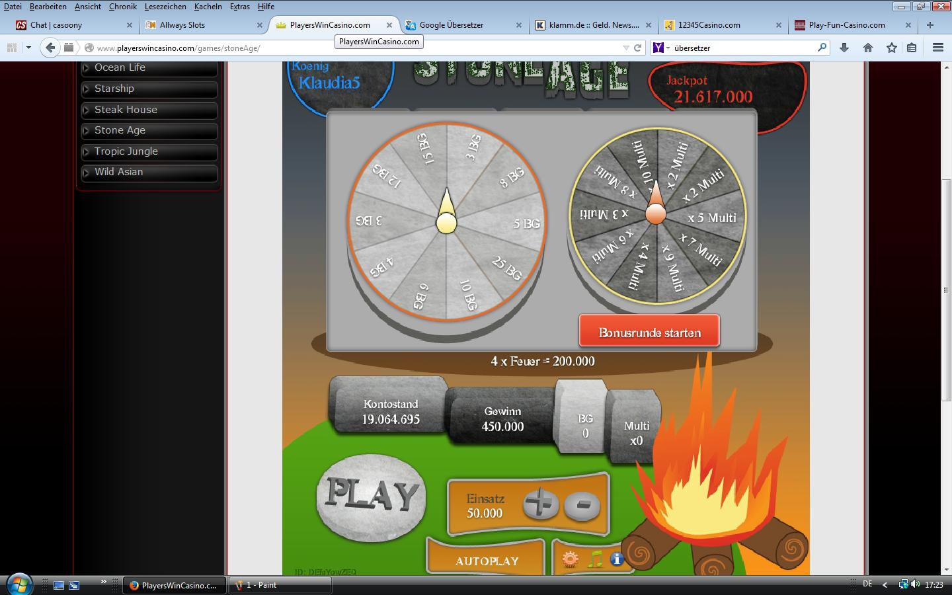Decrease the Einsatz with the minus stone
The height and width of the screenshot is (595, 952).
(582, 506)
